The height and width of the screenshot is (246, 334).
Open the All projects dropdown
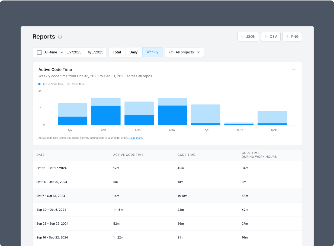pos(187,52)
